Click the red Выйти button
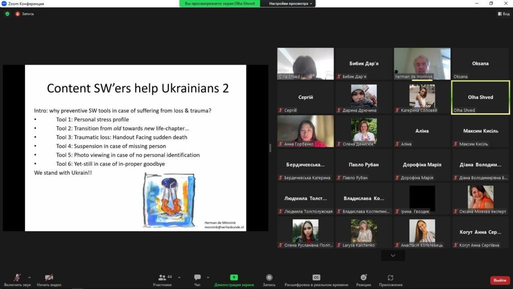The height and width of the screenshot is (289, 513). pyautogui.click(x=499, y=280)
